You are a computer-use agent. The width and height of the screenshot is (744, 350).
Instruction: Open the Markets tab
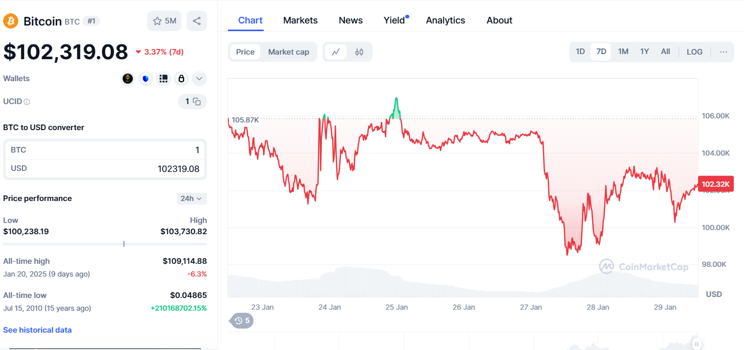click(x=300, y=20)
